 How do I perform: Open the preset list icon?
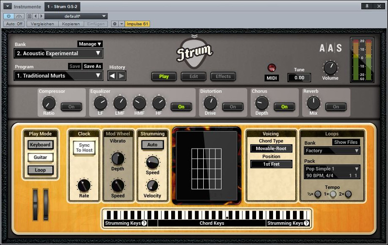point(30,16)
